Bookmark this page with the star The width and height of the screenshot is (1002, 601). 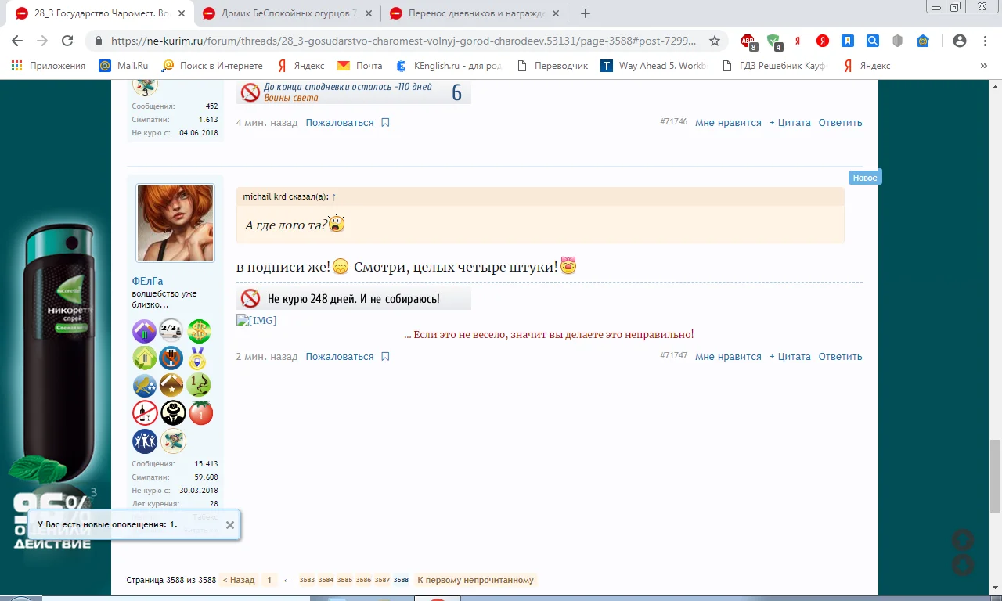(x=715, y=41)
